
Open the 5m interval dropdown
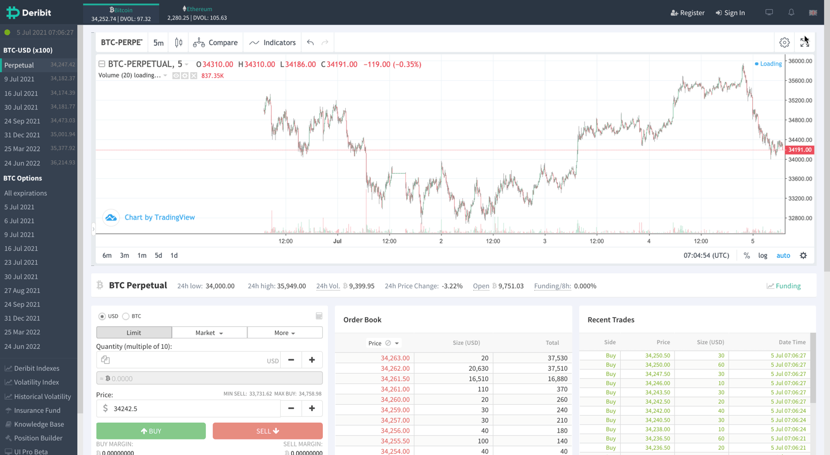pyautogui.click(x=159, y=43)
